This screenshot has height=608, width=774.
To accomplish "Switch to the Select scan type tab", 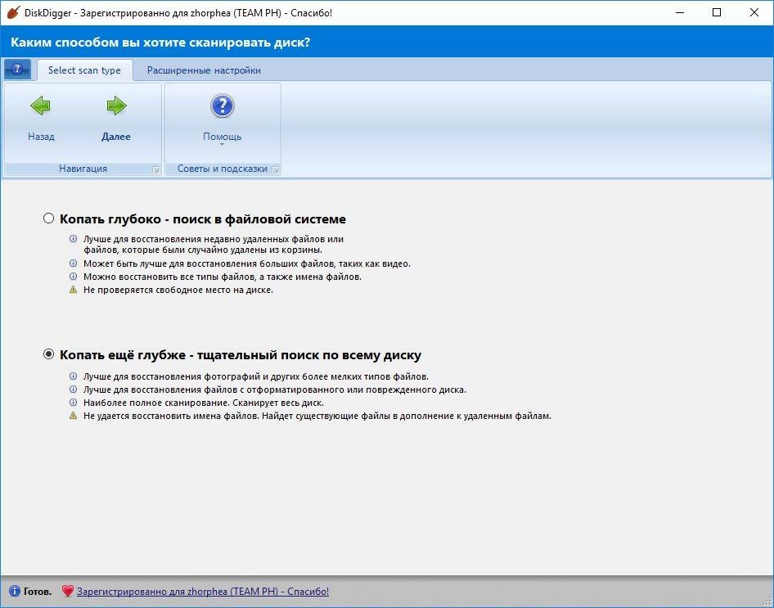I will coord(84,70).
